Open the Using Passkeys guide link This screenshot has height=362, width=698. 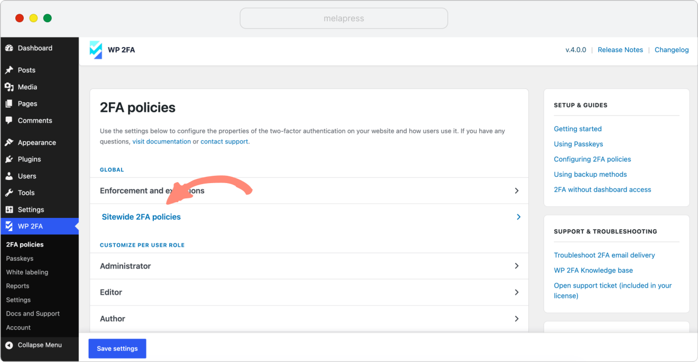[578, 144]
